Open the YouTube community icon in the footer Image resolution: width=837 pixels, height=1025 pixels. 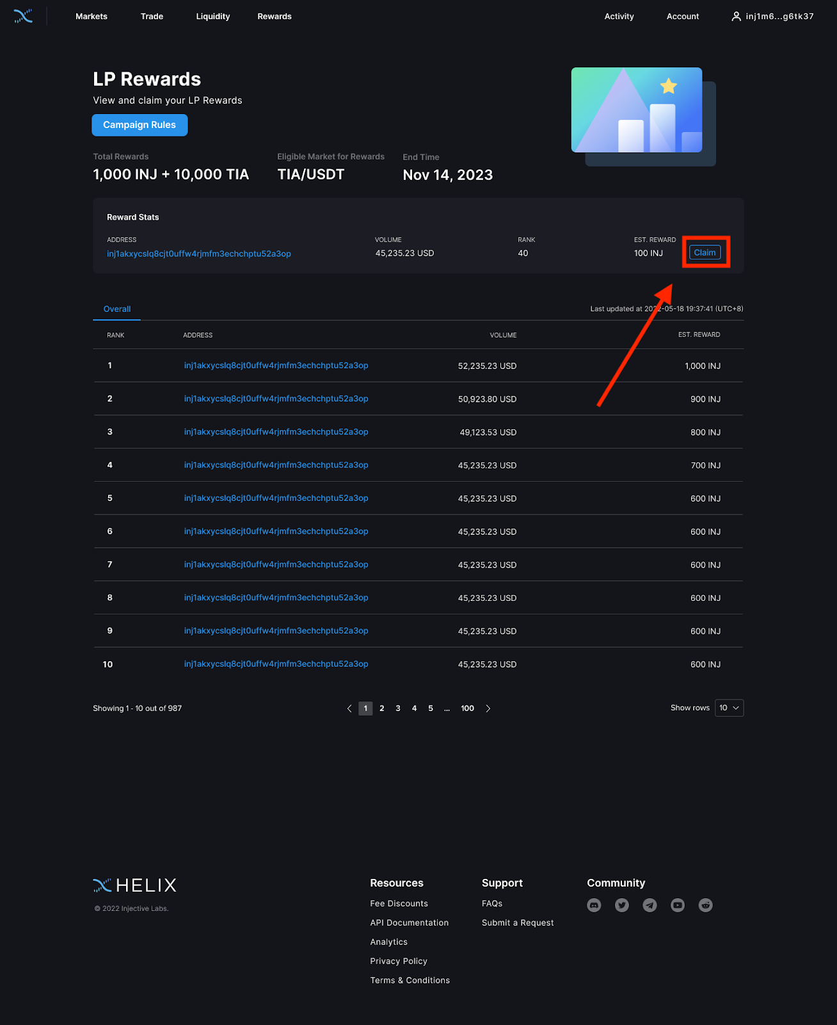pyautogui.click(x=678, y=905)
